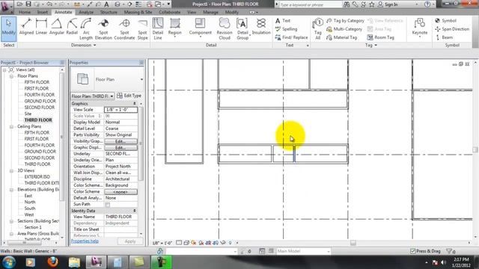
Task: Choose the Aligned dimension tool
Action: 26,28
